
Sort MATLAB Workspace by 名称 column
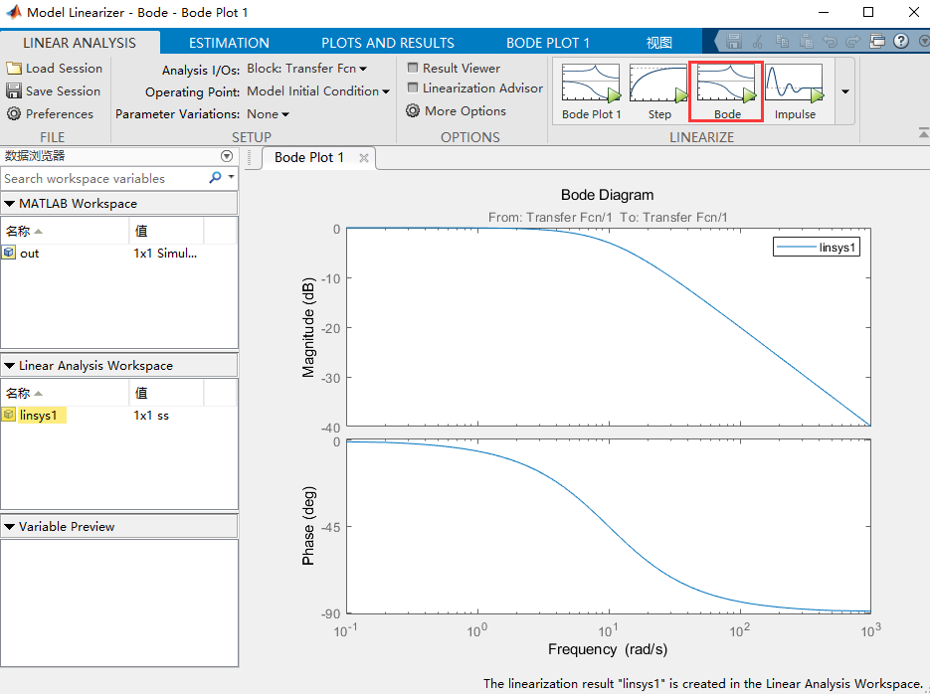point(65,231)
